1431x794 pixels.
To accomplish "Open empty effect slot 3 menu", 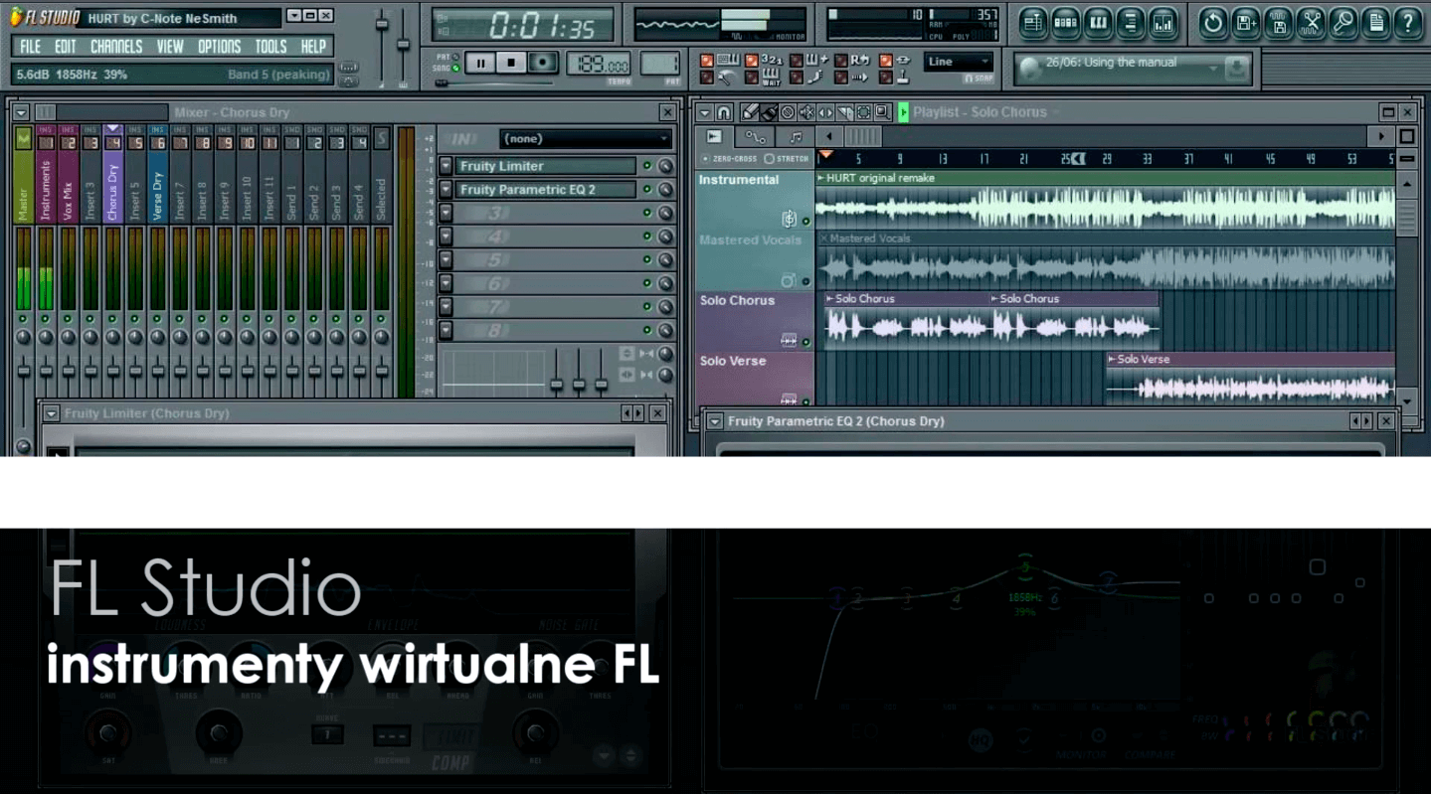I will [446, 213].
